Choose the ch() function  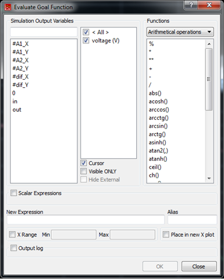click(154, 175)
